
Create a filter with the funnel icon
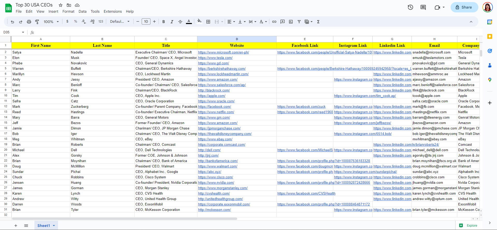pyautogui.click(x=299, y=22)
